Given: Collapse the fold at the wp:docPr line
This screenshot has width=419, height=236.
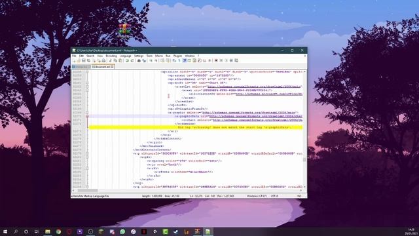Looking at the screenshot, I should pos(87,83).
